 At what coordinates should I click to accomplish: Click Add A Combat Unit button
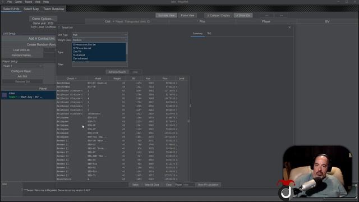point(29,39)
